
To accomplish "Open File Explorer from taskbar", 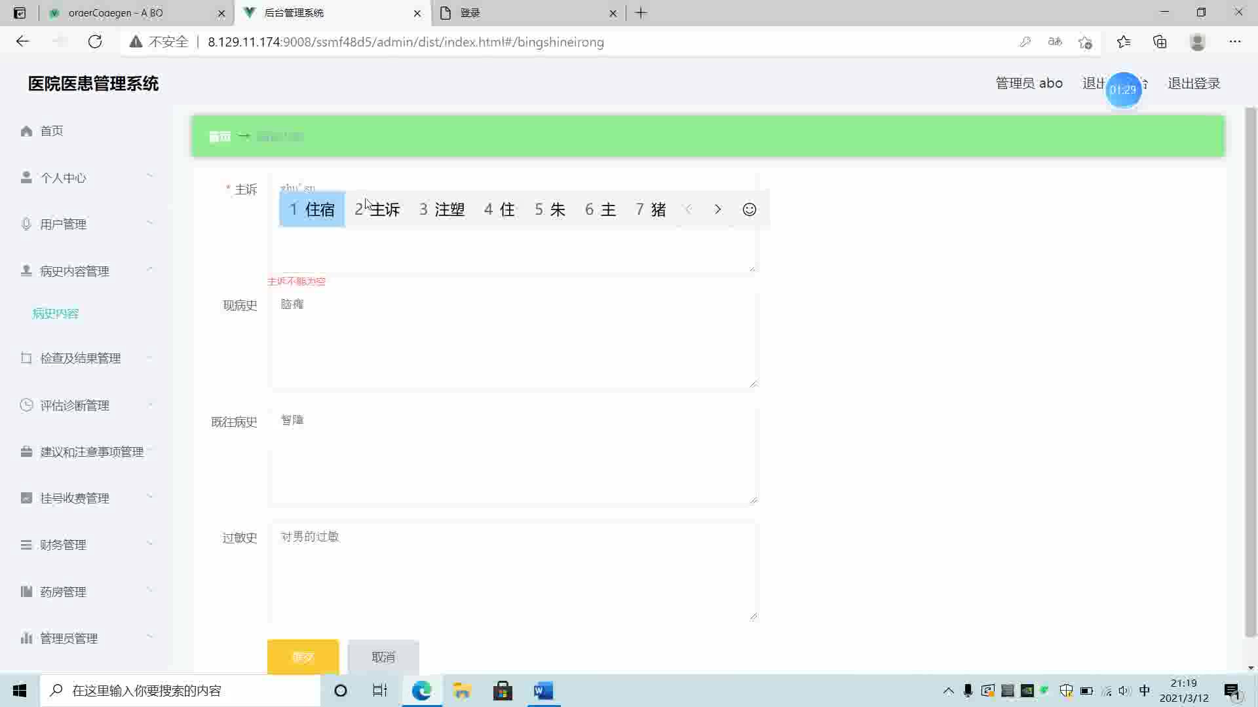I will tap(462, 691).
